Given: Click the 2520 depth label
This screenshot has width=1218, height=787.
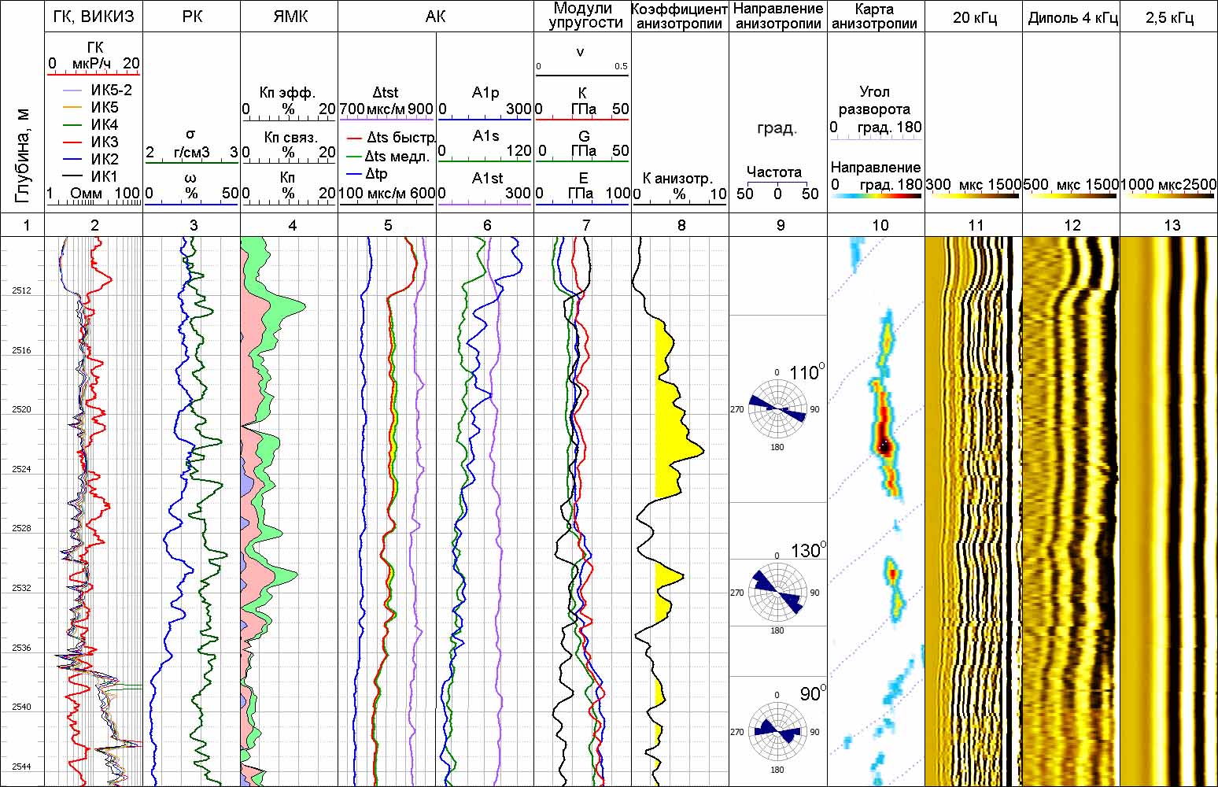Looking at the screenshot, I should pyautogui.click(x=21, y=410).
